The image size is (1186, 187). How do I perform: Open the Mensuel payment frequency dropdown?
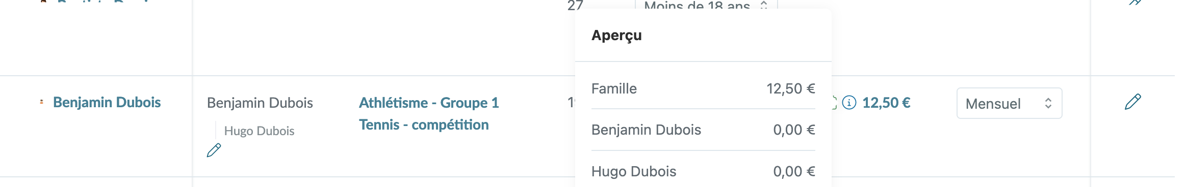click(x=1009, y=103)
